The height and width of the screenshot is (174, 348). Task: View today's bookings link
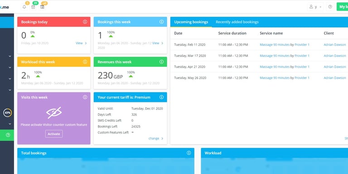coord(81,43)
